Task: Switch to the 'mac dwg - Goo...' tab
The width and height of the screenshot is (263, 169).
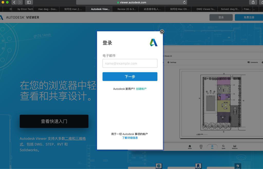Action: click(48, 9)
